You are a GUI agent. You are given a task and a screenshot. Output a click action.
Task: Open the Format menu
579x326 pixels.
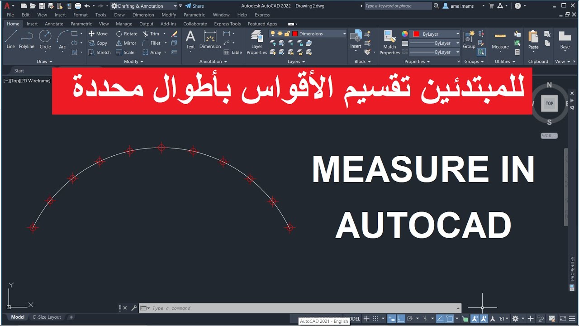[x=81, y=15]
